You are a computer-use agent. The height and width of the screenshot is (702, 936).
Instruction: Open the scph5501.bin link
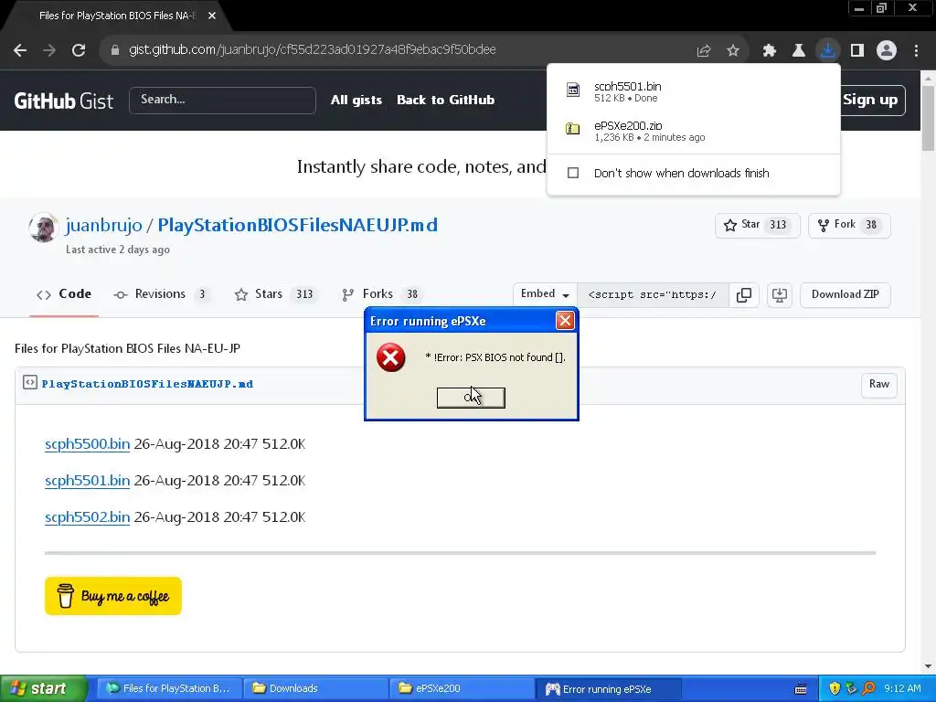(87, 481)
